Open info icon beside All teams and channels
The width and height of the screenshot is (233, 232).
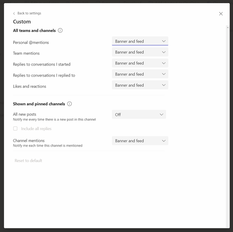coord(60,30)
